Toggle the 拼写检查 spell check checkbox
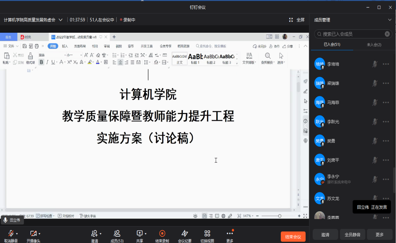This screenshot has height=243, width=396. click(x=38, y=216)
